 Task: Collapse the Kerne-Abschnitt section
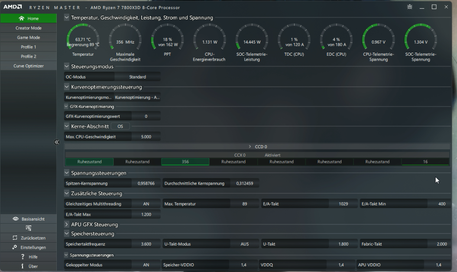coord(66,126)
